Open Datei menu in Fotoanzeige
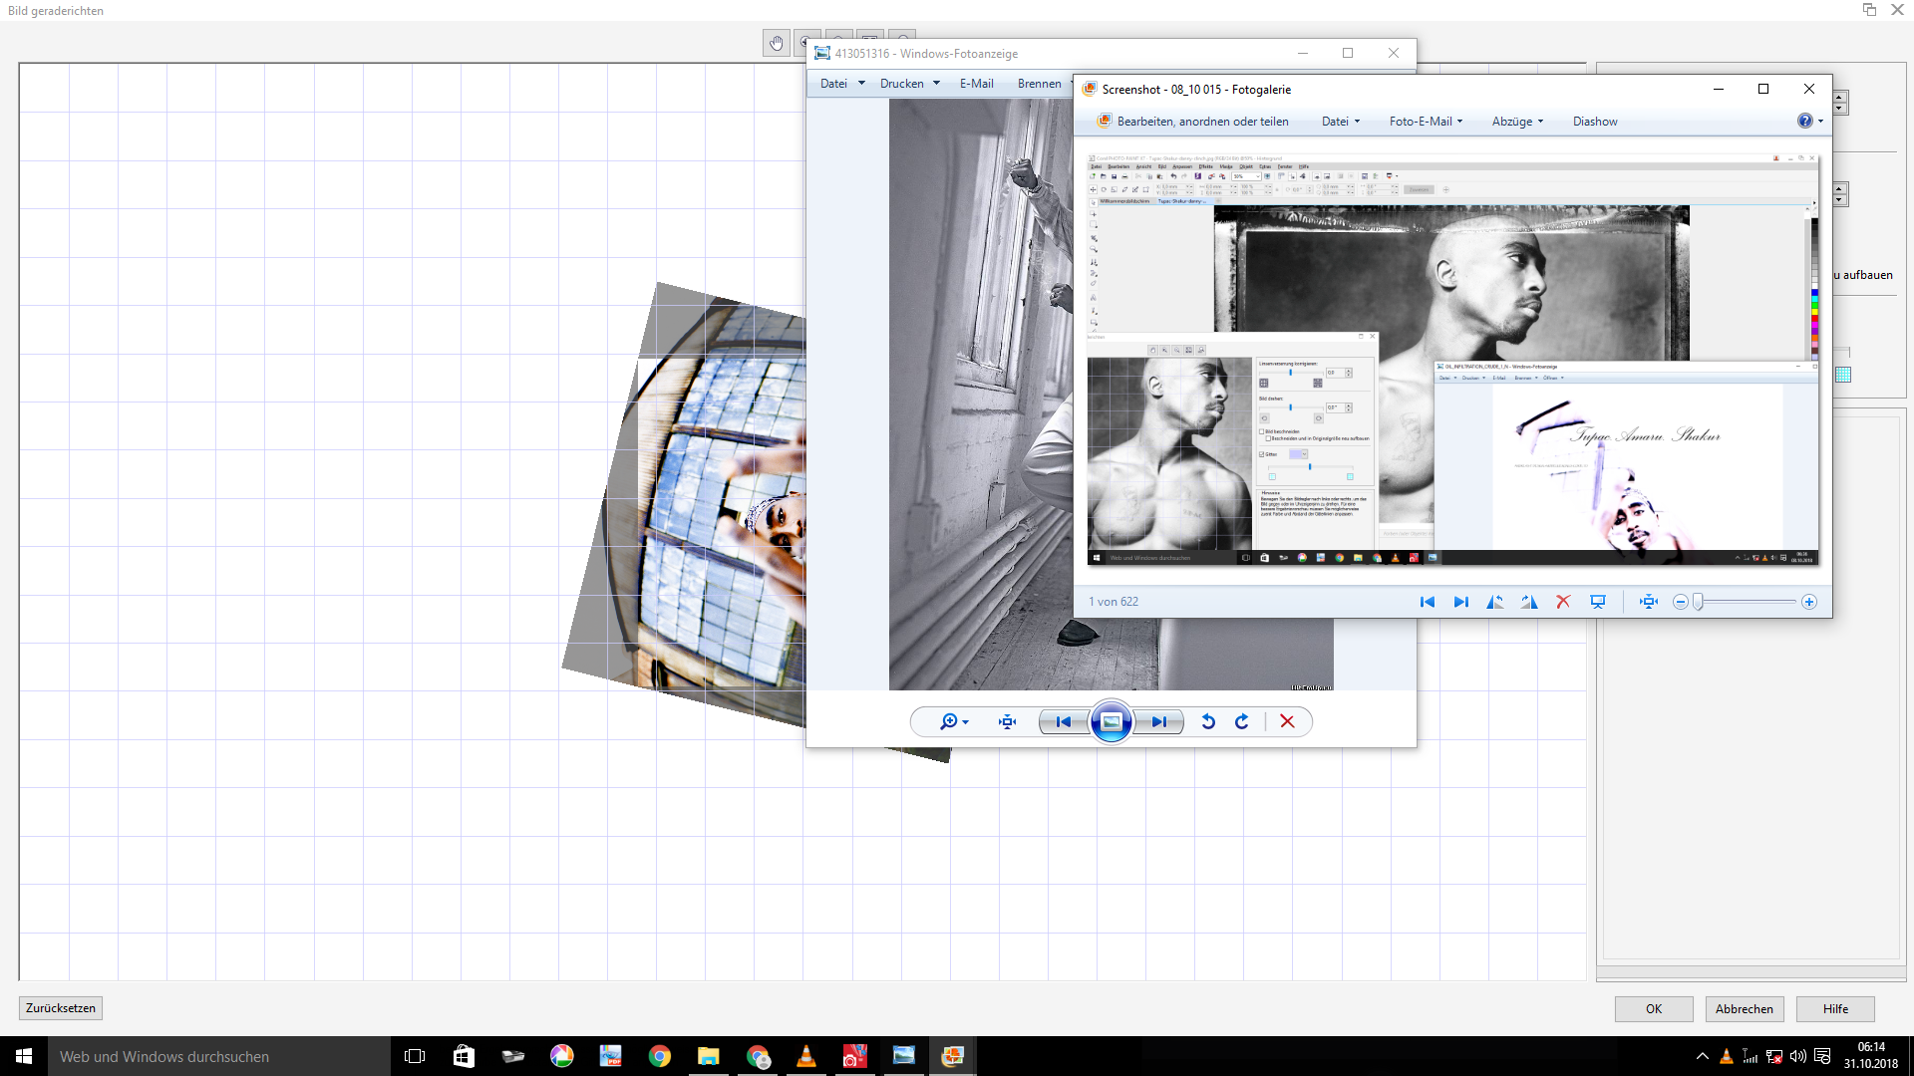The width and height of the screenshot is (1914, 1076). pyautogui.click(x=842, y=84)
